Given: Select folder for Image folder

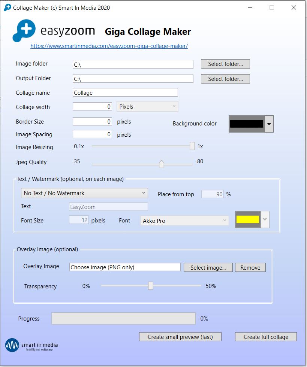Looking at the screenshot, I should click(225, 64).
